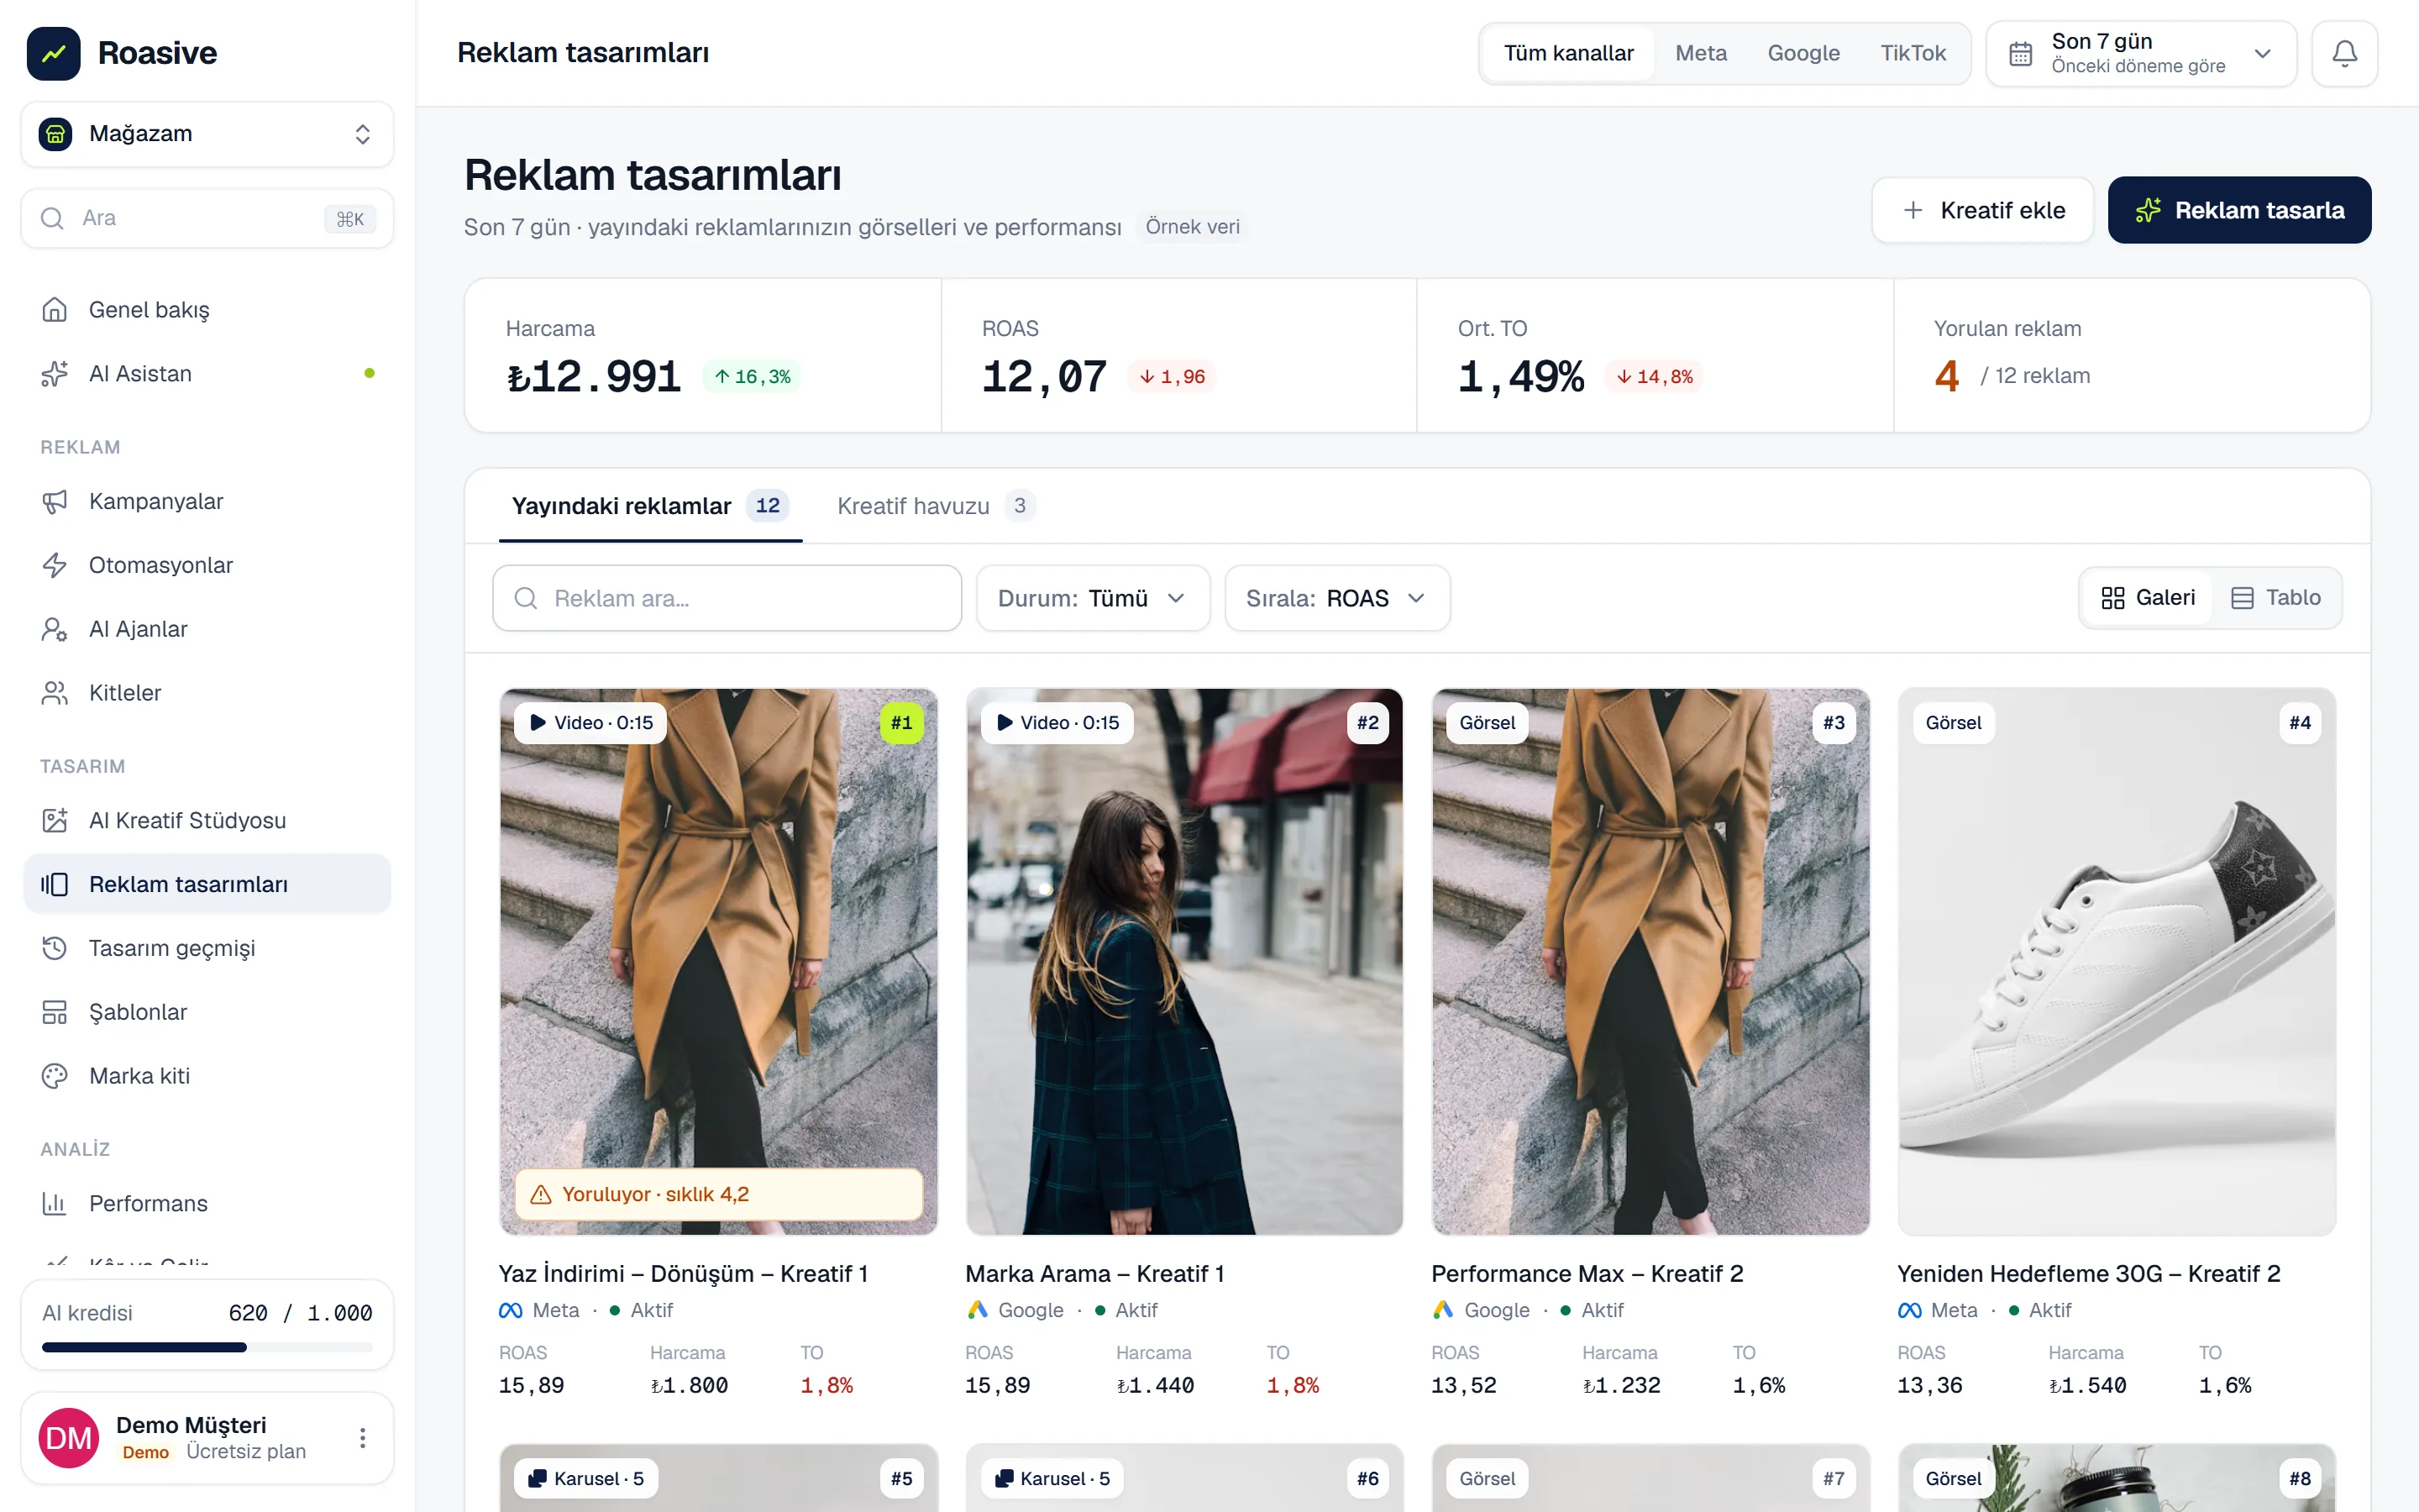The height and width of the screenshot is (1512, 2419).
Task: Click the Otomasyonlar lightning icon
Action: point(55,565)
